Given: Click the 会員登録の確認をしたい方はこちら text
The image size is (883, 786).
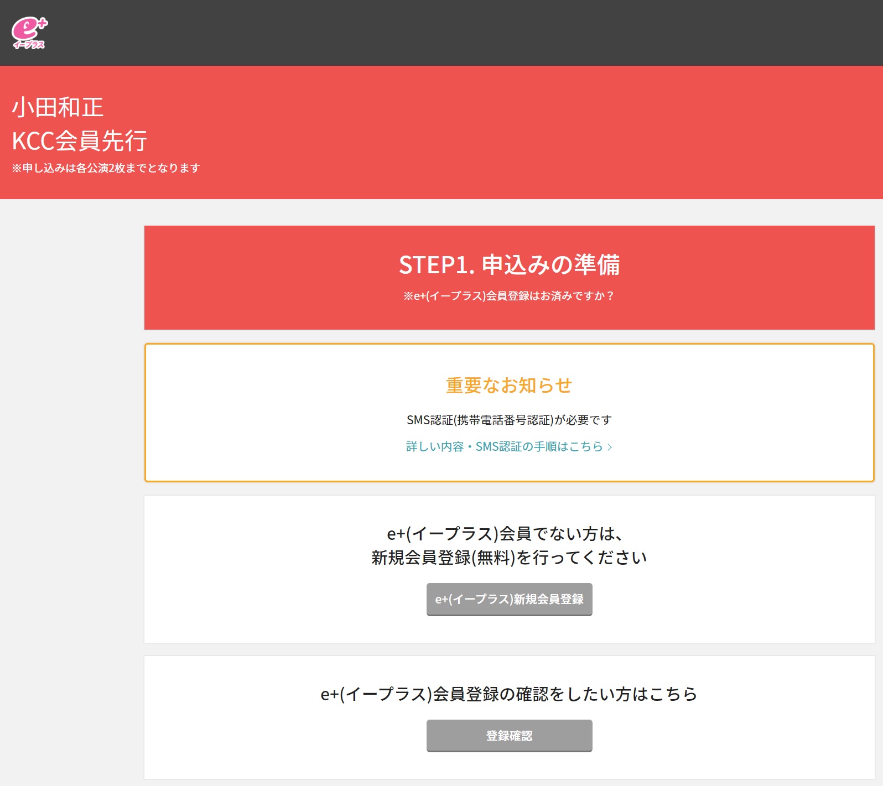Looking at the screenshot, I should tap(565, 694).
